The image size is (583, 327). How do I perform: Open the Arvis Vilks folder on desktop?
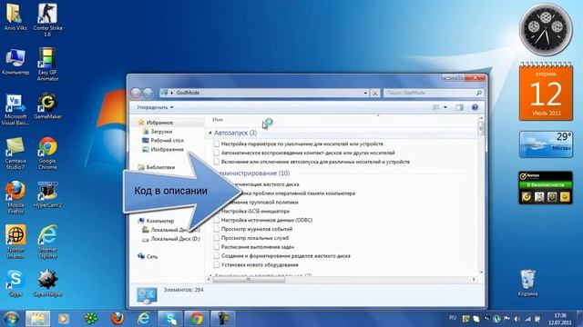point(15,16)
